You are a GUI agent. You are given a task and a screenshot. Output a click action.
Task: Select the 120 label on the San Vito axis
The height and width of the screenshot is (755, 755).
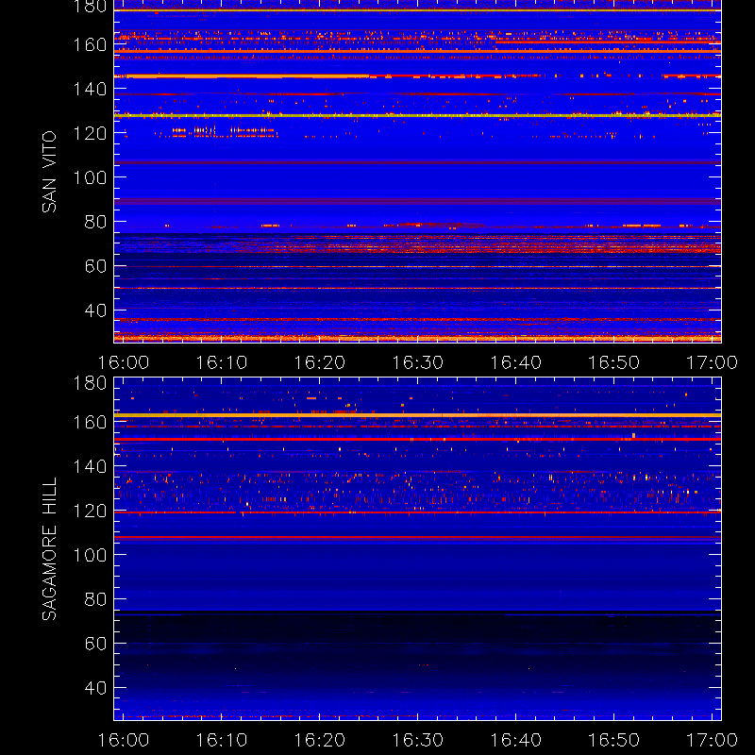click(90, 133)
